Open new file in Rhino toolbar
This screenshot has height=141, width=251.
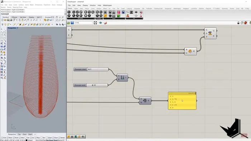[3, 20]
